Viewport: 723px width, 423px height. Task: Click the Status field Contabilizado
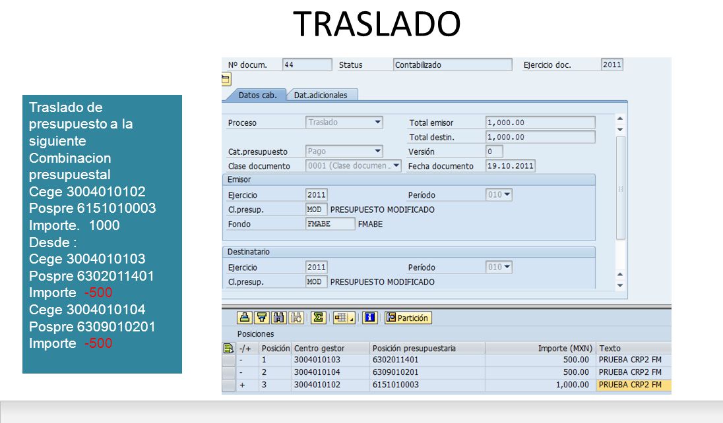[x=453, y=65]
